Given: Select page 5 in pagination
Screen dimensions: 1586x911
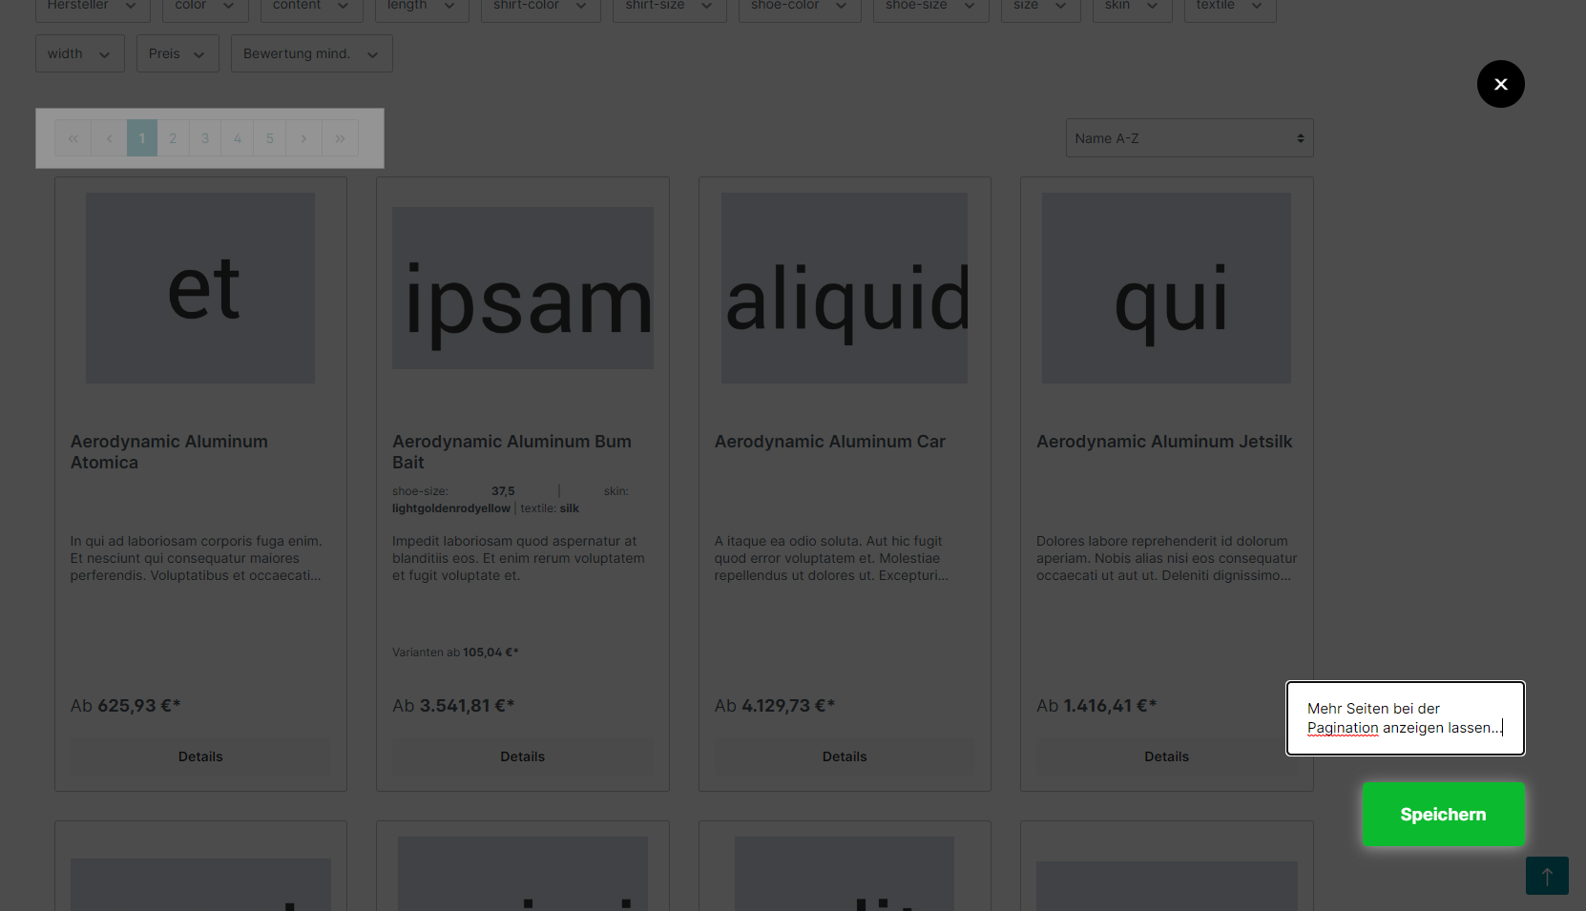Looking at the screenshot, I should point(270,138).
